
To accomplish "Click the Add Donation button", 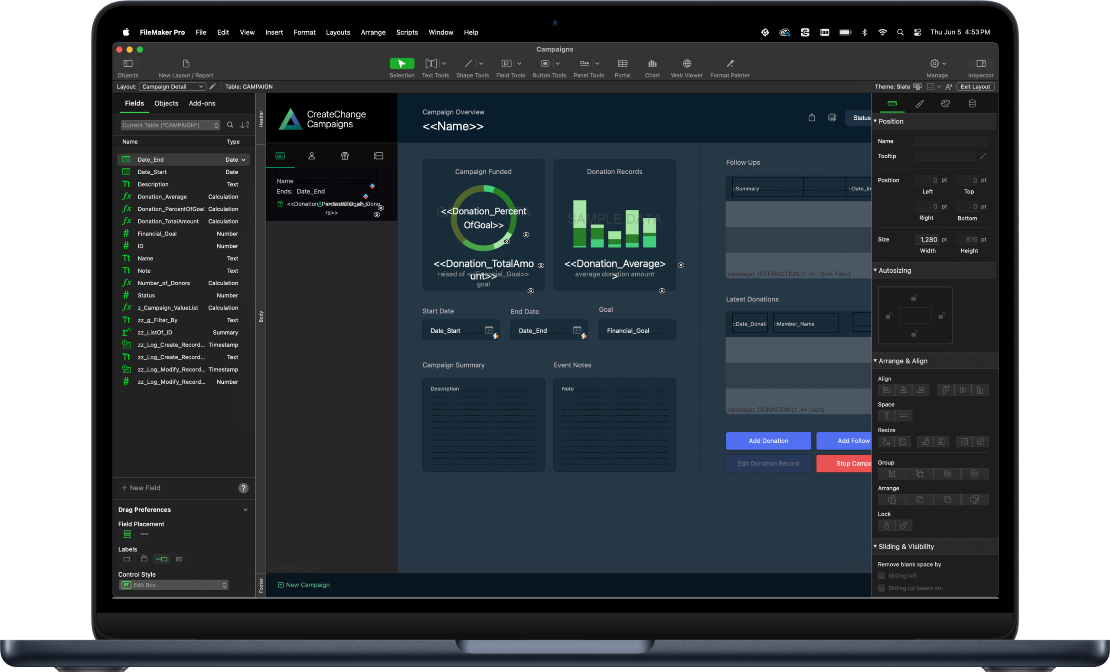I will click(x=768, y=440).
